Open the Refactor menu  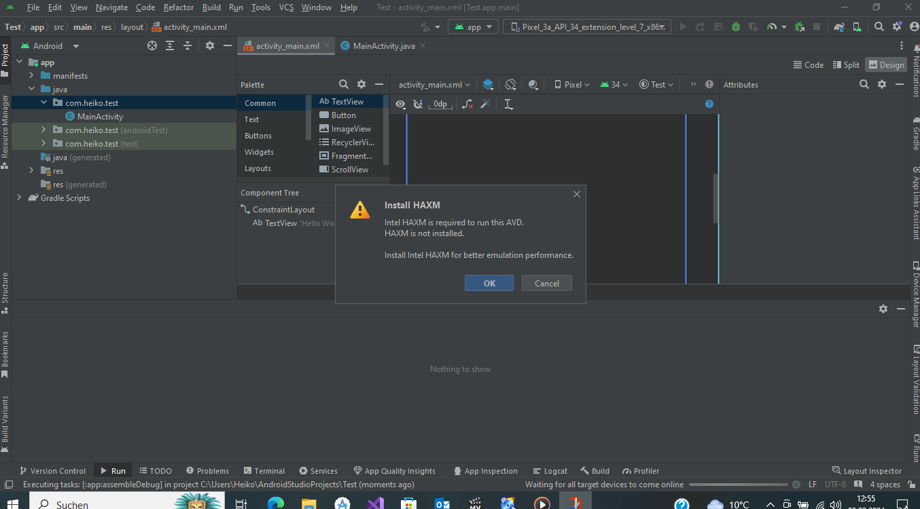(x=179, y=7)
